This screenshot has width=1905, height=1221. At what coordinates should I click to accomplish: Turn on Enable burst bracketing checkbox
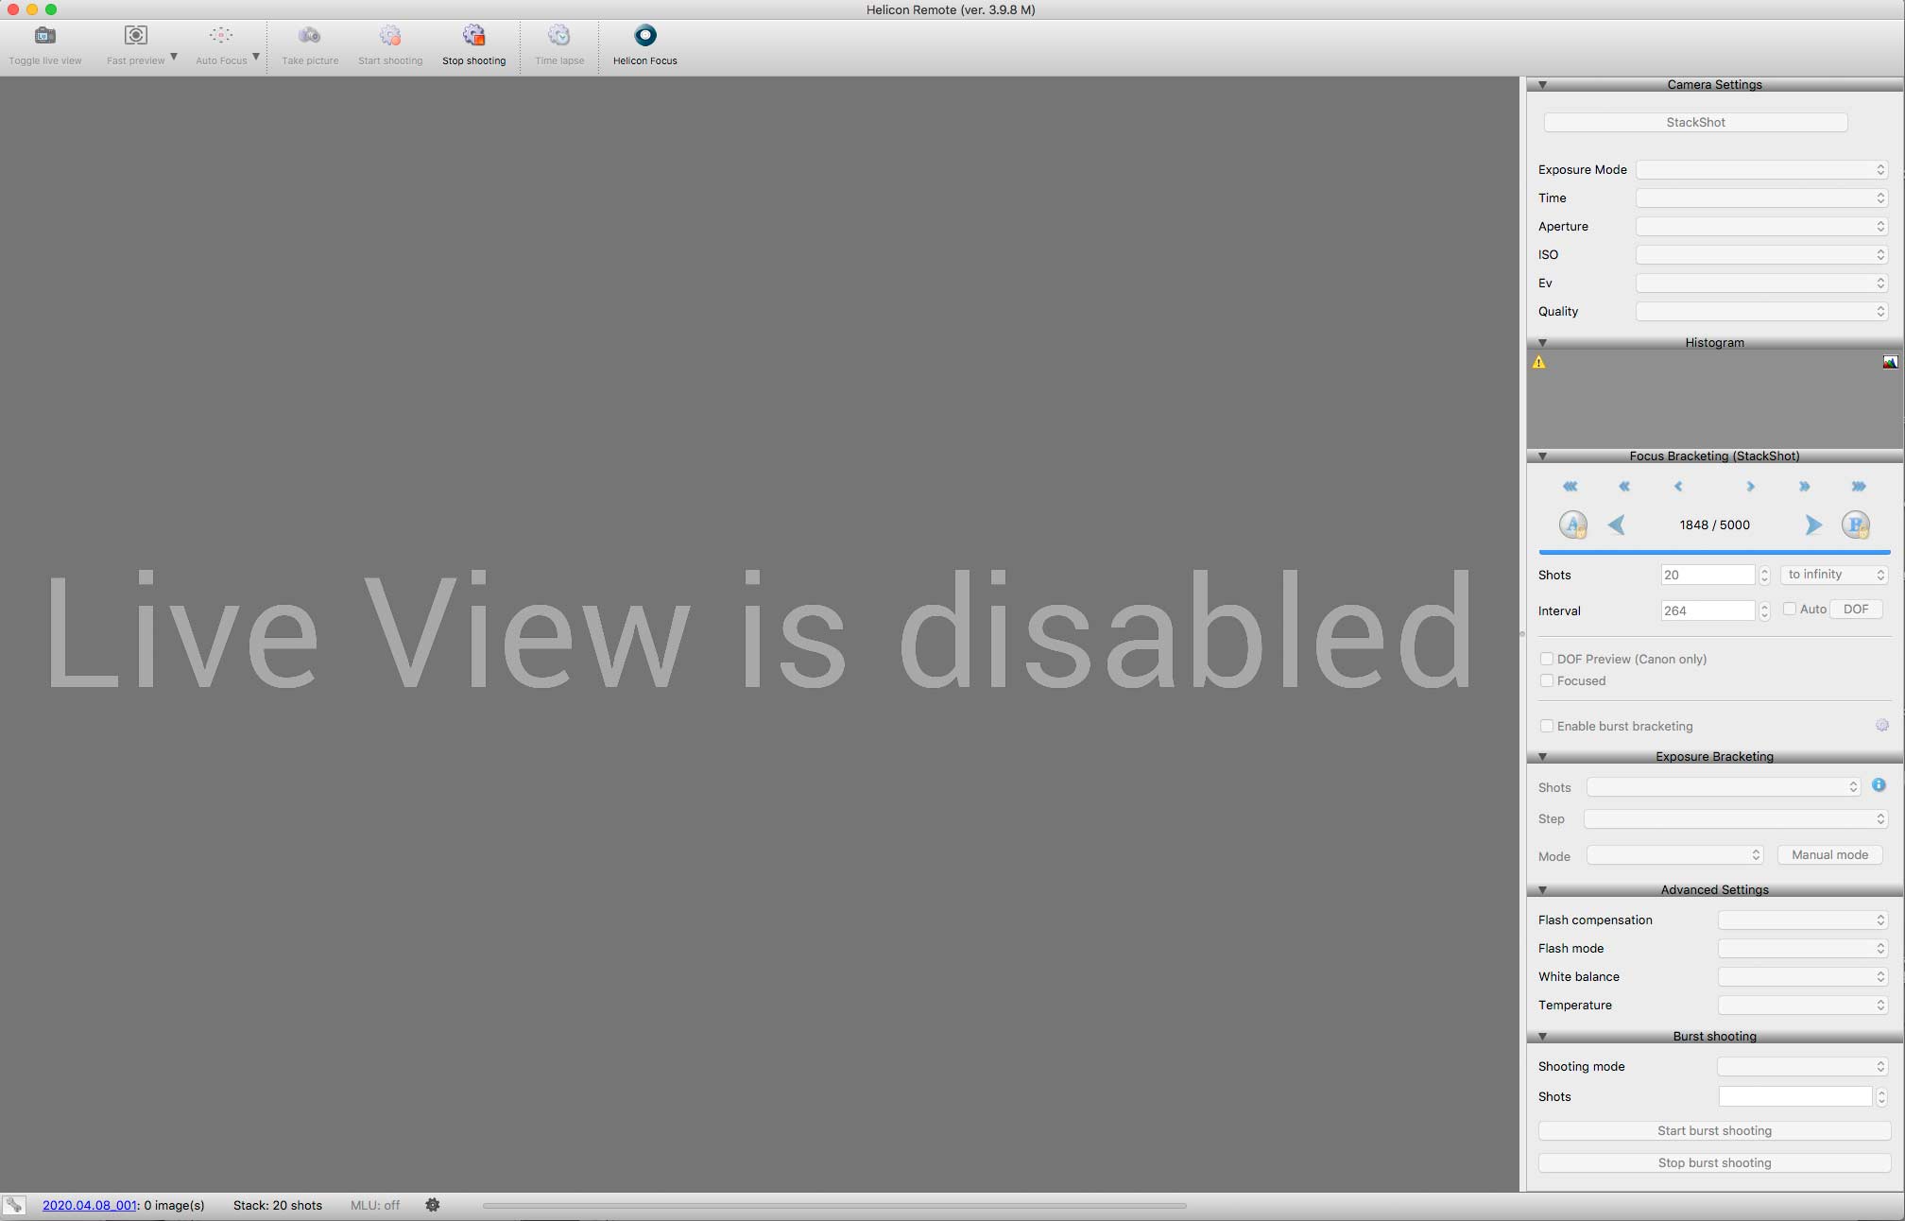1547,726
